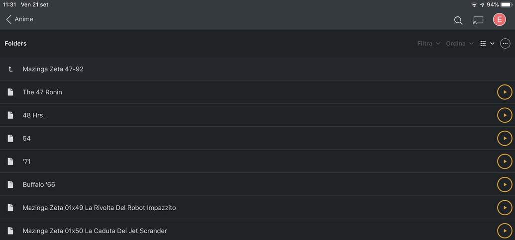Start playback of '71
The width and height of the screenshot is (515, 240).
pyautogui.click(x=505, y=161)
